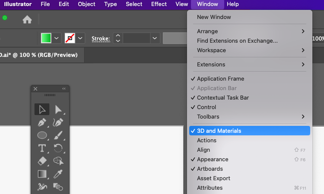
Task: Select the Direct Selection tool
Action: pos(58,110)
